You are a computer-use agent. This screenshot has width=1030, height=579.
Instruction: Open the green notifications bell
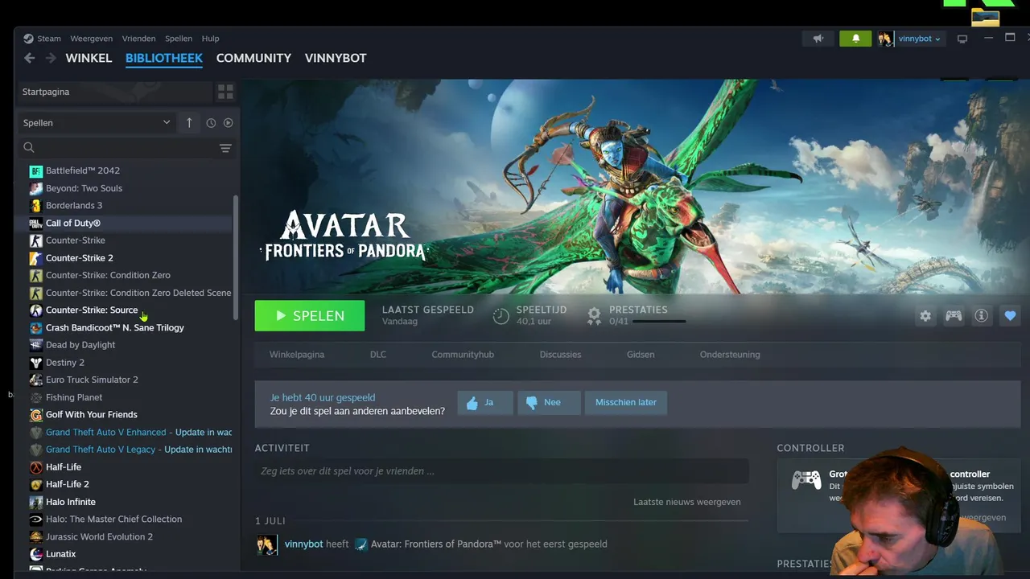click(855, 39)
